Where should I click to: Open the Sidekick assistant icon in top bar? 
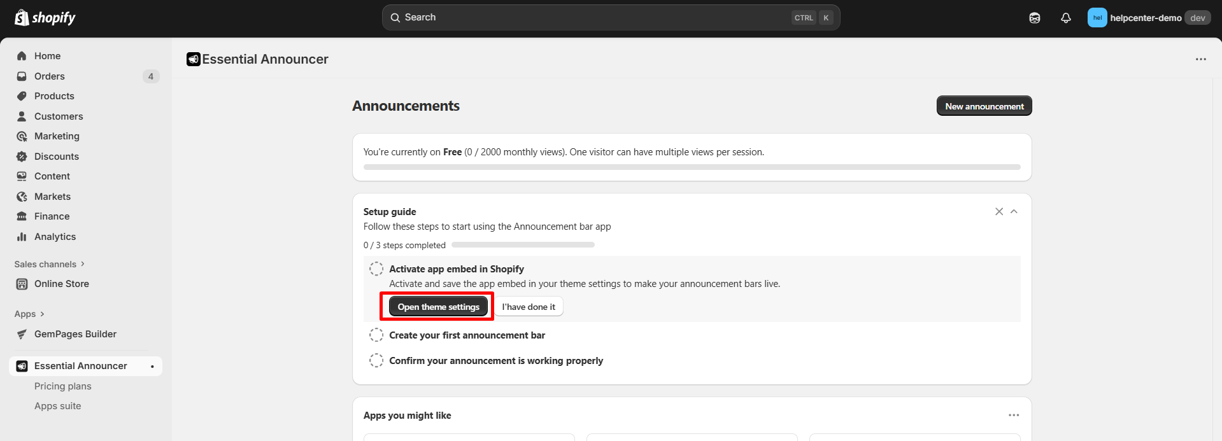[x=1035, y=18]
